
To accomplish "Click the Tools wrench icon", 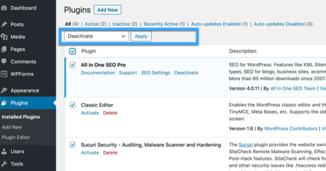I will coord(4,164).
